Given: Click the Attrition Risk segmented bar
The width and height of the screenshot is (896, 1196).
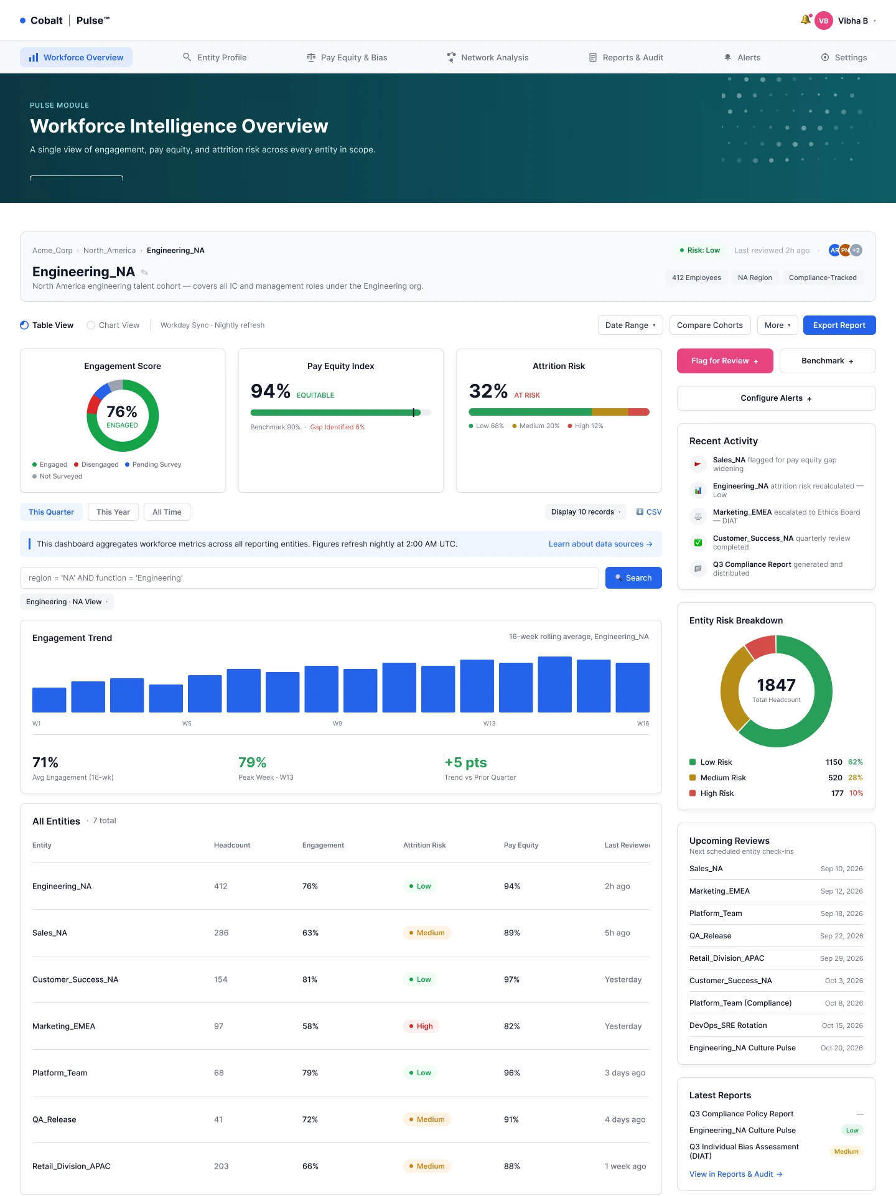Looking at the screenshot, I should coord(559,412).
